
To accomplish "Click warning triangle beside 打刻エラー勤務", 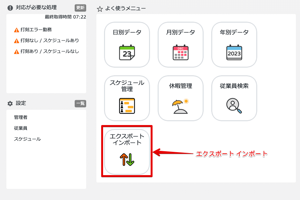I will pos(17,30).
